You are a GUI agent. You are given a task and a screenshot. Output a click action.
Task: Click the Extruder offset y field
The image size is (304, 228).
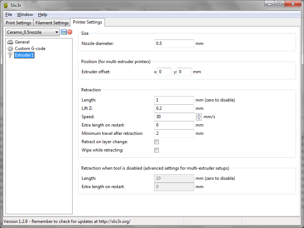184,72
